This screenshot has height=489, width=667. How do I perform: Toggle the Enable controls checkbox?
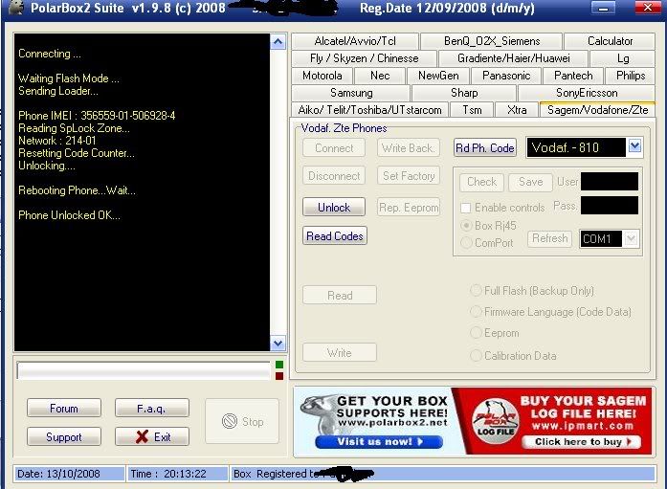click(466, 208)
